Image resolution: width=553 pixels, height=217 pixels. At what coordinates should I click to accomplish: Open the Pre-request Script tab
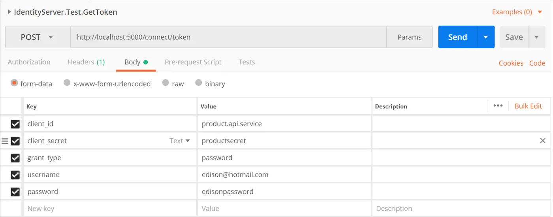tap(193, 62)
